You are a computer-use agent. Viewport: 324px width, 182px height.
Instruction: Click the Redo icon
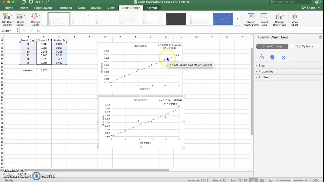pos(48,2)
